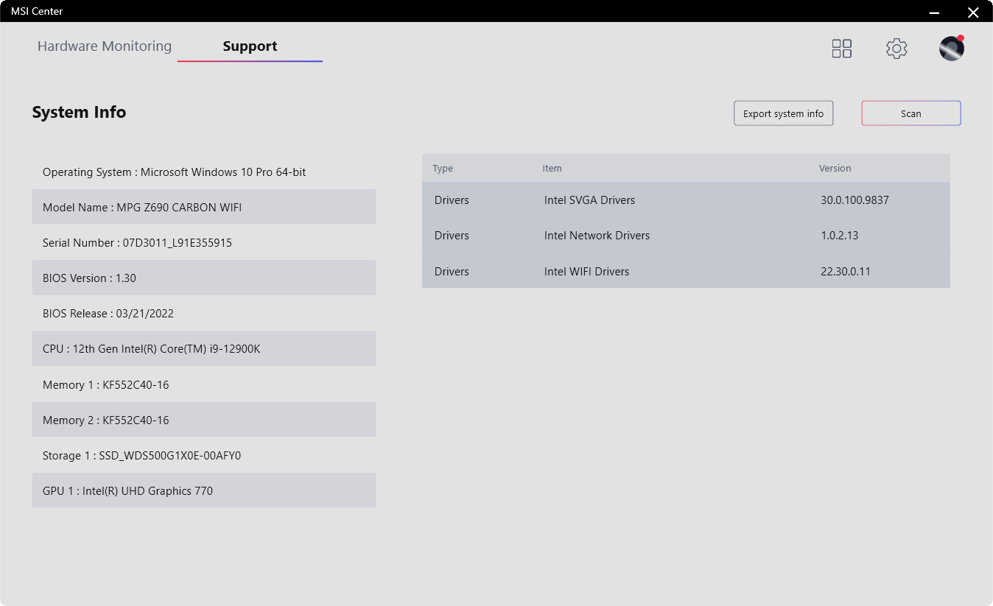This screenshot has height=606, width=993.
Task: Click version 1.0.2.13 cell
Action: (839, 236)
